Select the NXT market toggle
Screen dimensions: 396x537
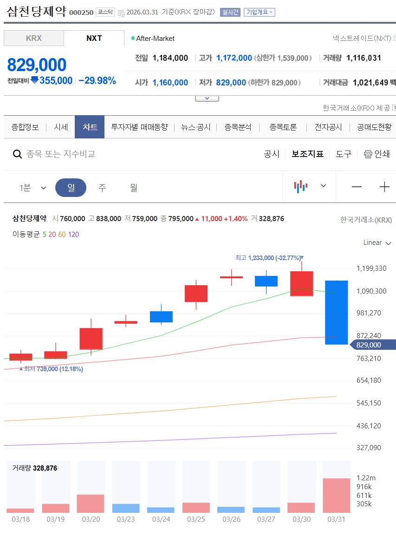point(94,38)
